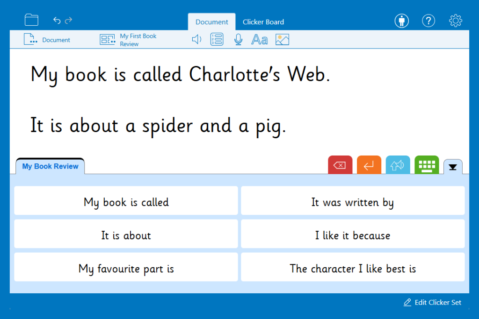Viewport: 479px width, 319px height.
Task: Click the speaker read-aloud icon
Action: coord(196,39)
